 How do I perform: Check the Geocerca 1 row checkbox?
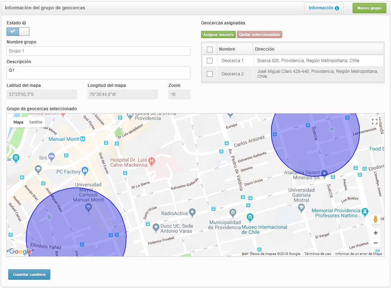(210, 61)
